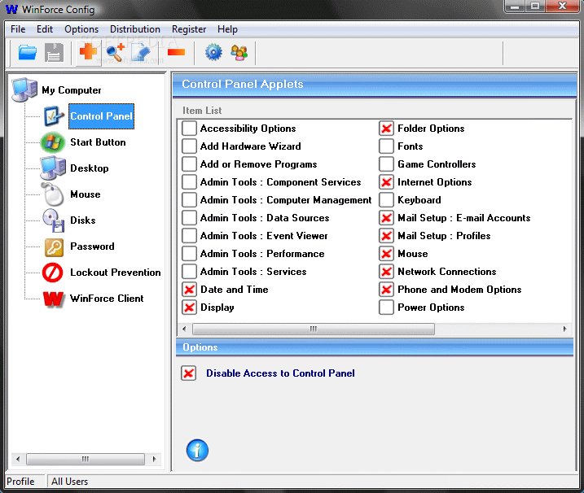Viewport: 584px width, 493px height.
Task: Check the Fonts checkbox
Action: (x=386, y=146)
